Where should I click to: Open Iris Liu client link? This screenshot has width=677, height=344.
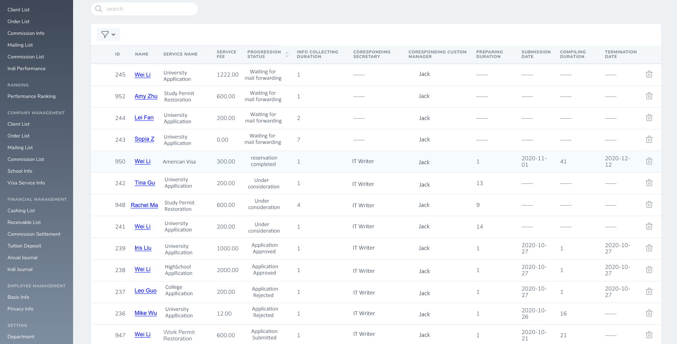143,248
